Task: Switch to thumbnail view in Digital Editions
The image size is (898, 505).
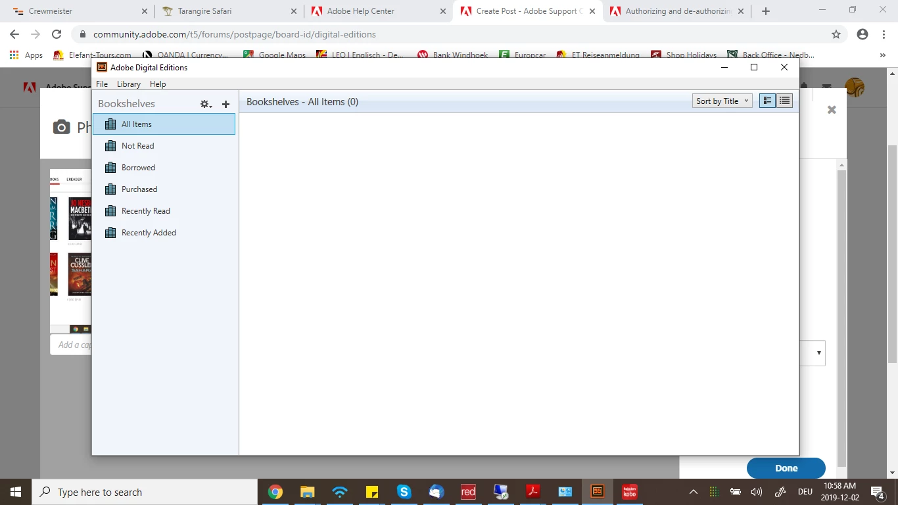Action: [767, 101]
